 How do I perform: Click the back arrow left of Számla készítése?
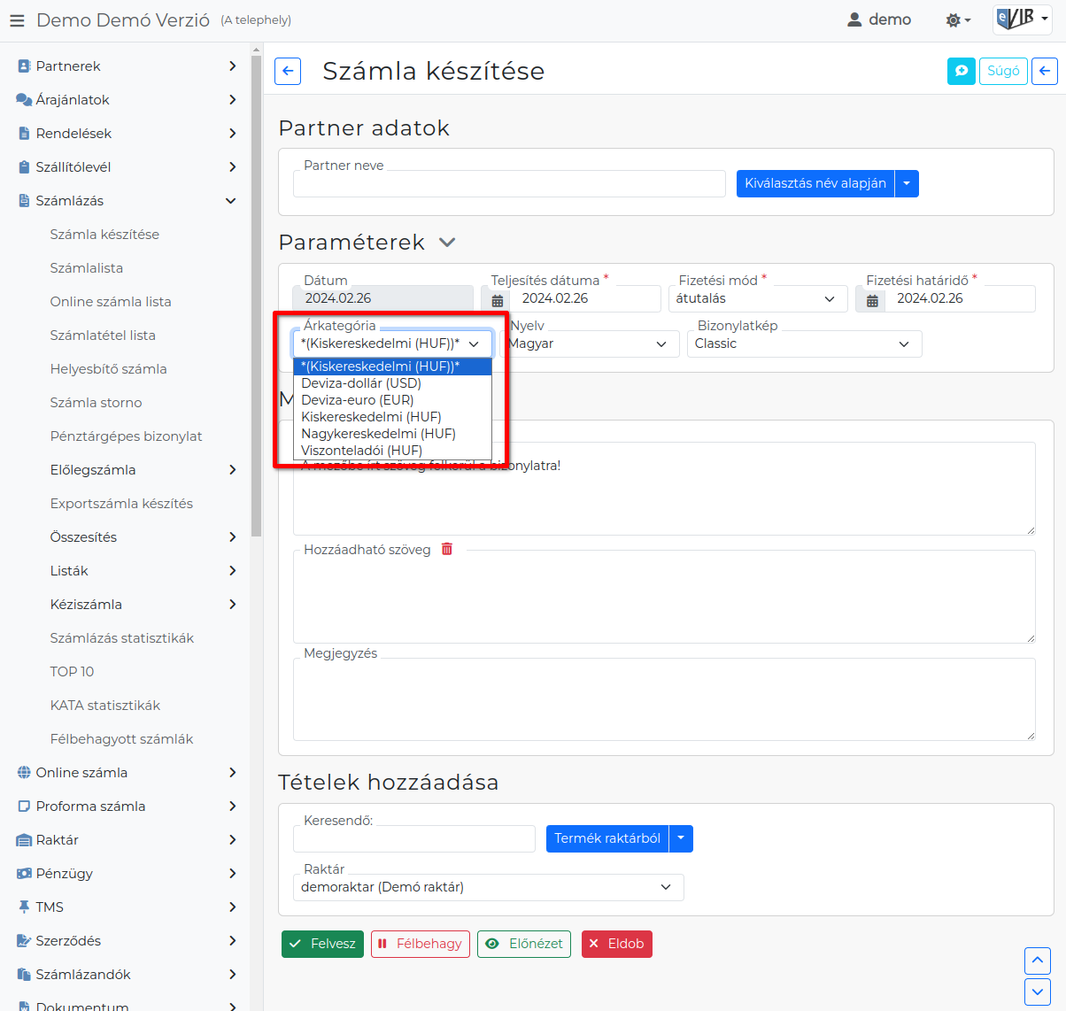pyautogui.click(x=288, y=72)
